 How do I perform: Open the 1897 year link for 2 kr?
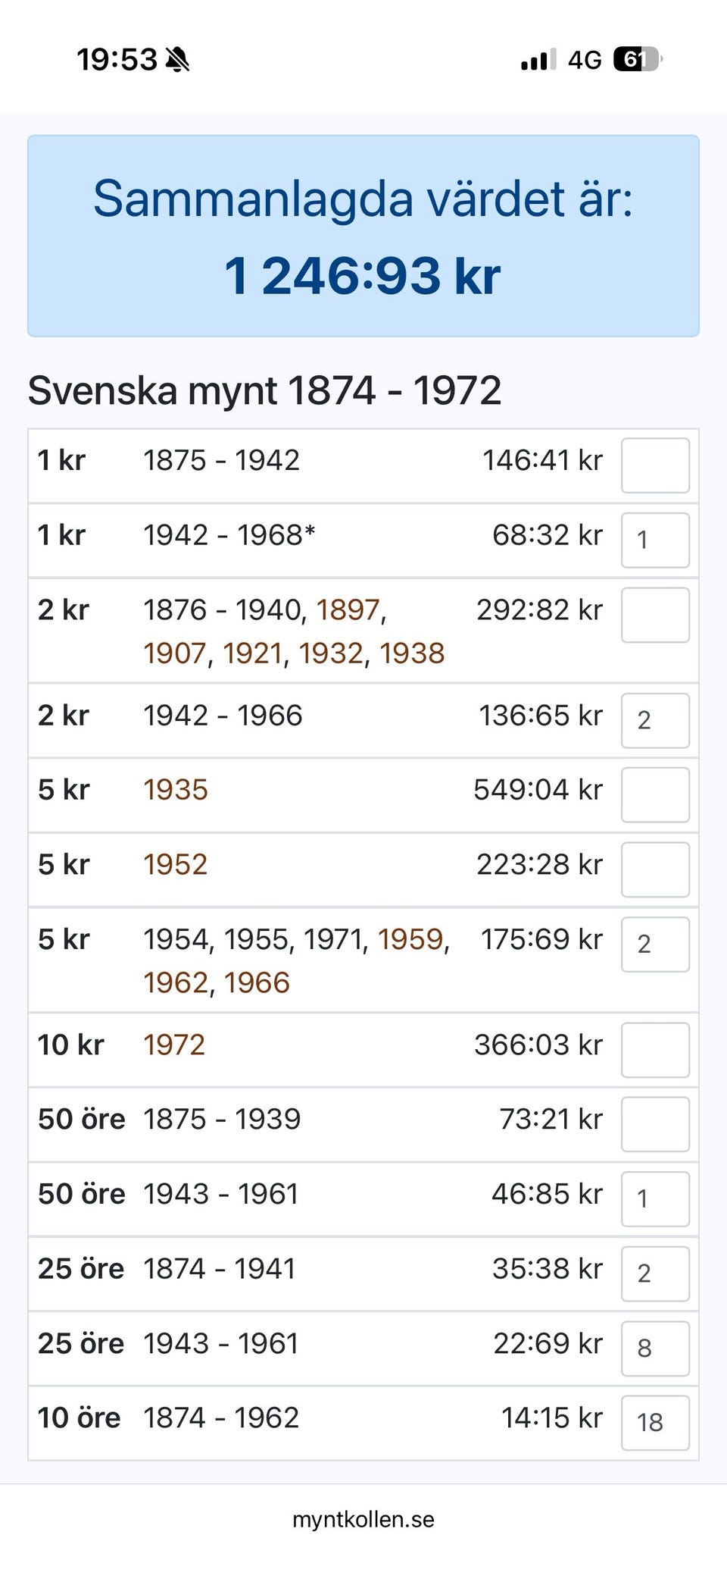pyautogui.click(x=348, y=610)
